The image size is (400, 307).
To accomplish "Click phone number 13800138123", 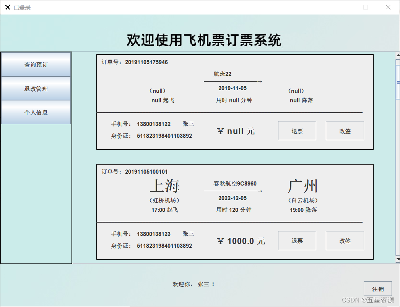I will [154, 234].
